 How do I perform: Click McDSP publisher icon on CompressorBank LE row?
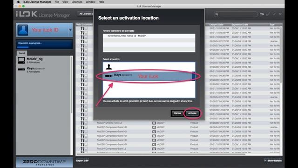[x=154, y=148]
